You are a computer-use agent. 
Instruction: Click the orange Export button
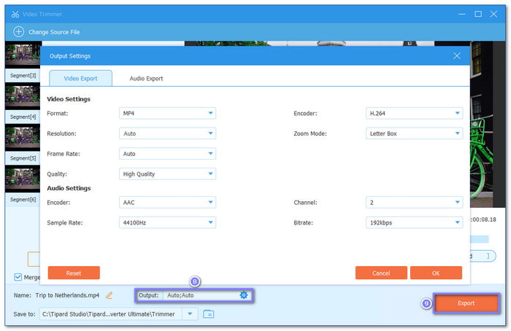(466, 303)
